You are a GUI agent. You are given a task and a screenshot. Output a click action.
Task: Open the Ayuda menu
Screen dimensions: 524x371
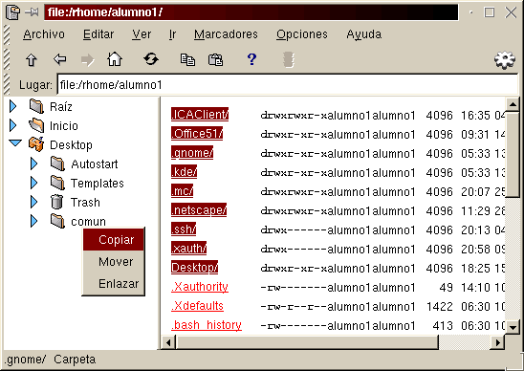(x=364, y=34)
